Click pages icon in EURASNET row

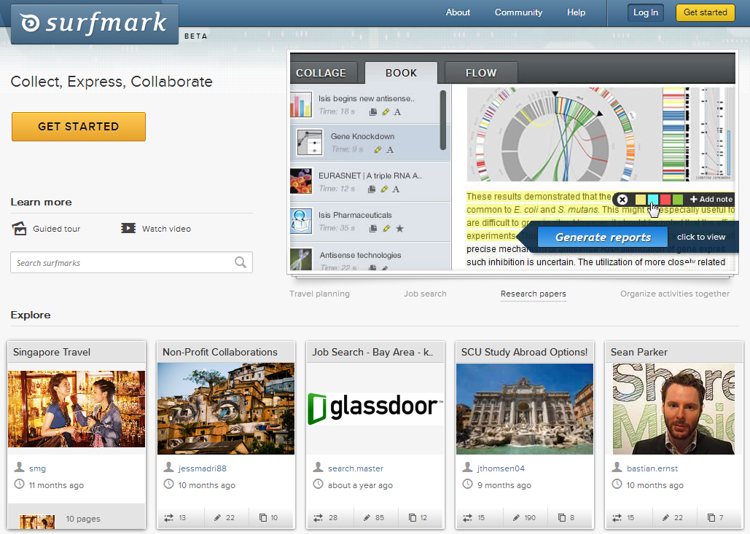pyautogui.click(x=372, y=189)
